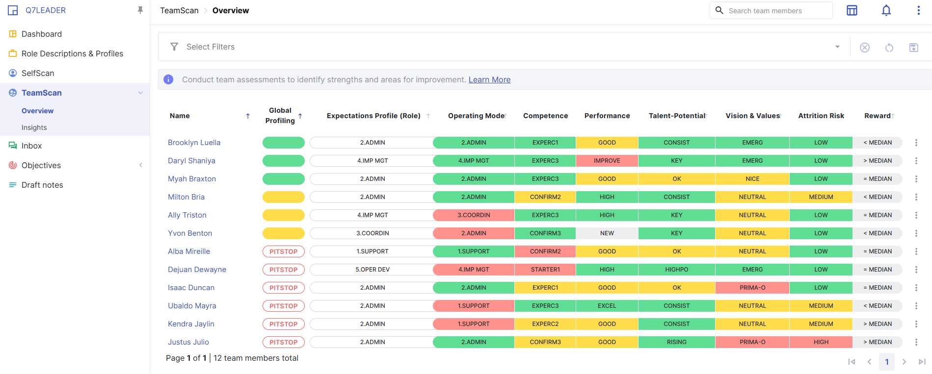Open Insights under TeamScan

tap(34, 127)
